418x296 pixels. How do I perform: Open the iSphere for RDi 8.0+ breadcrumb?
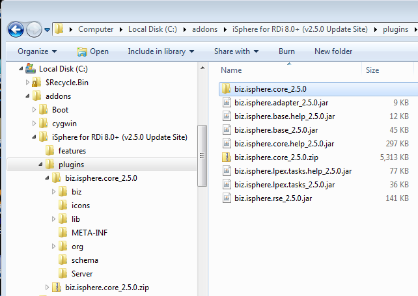click(x=300, y=29)
